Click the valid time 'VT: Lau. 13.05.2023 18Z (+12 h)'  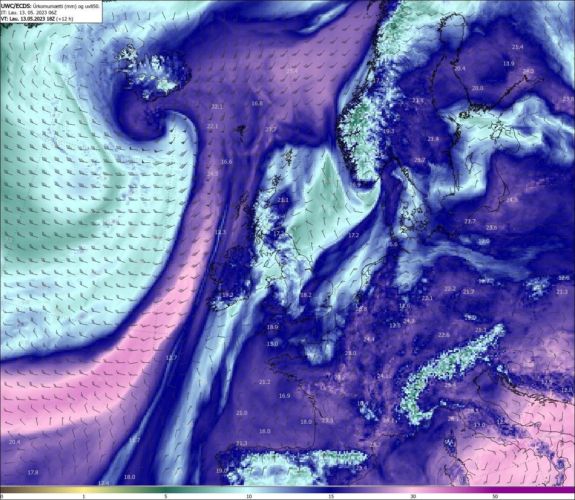coord(37,19)
